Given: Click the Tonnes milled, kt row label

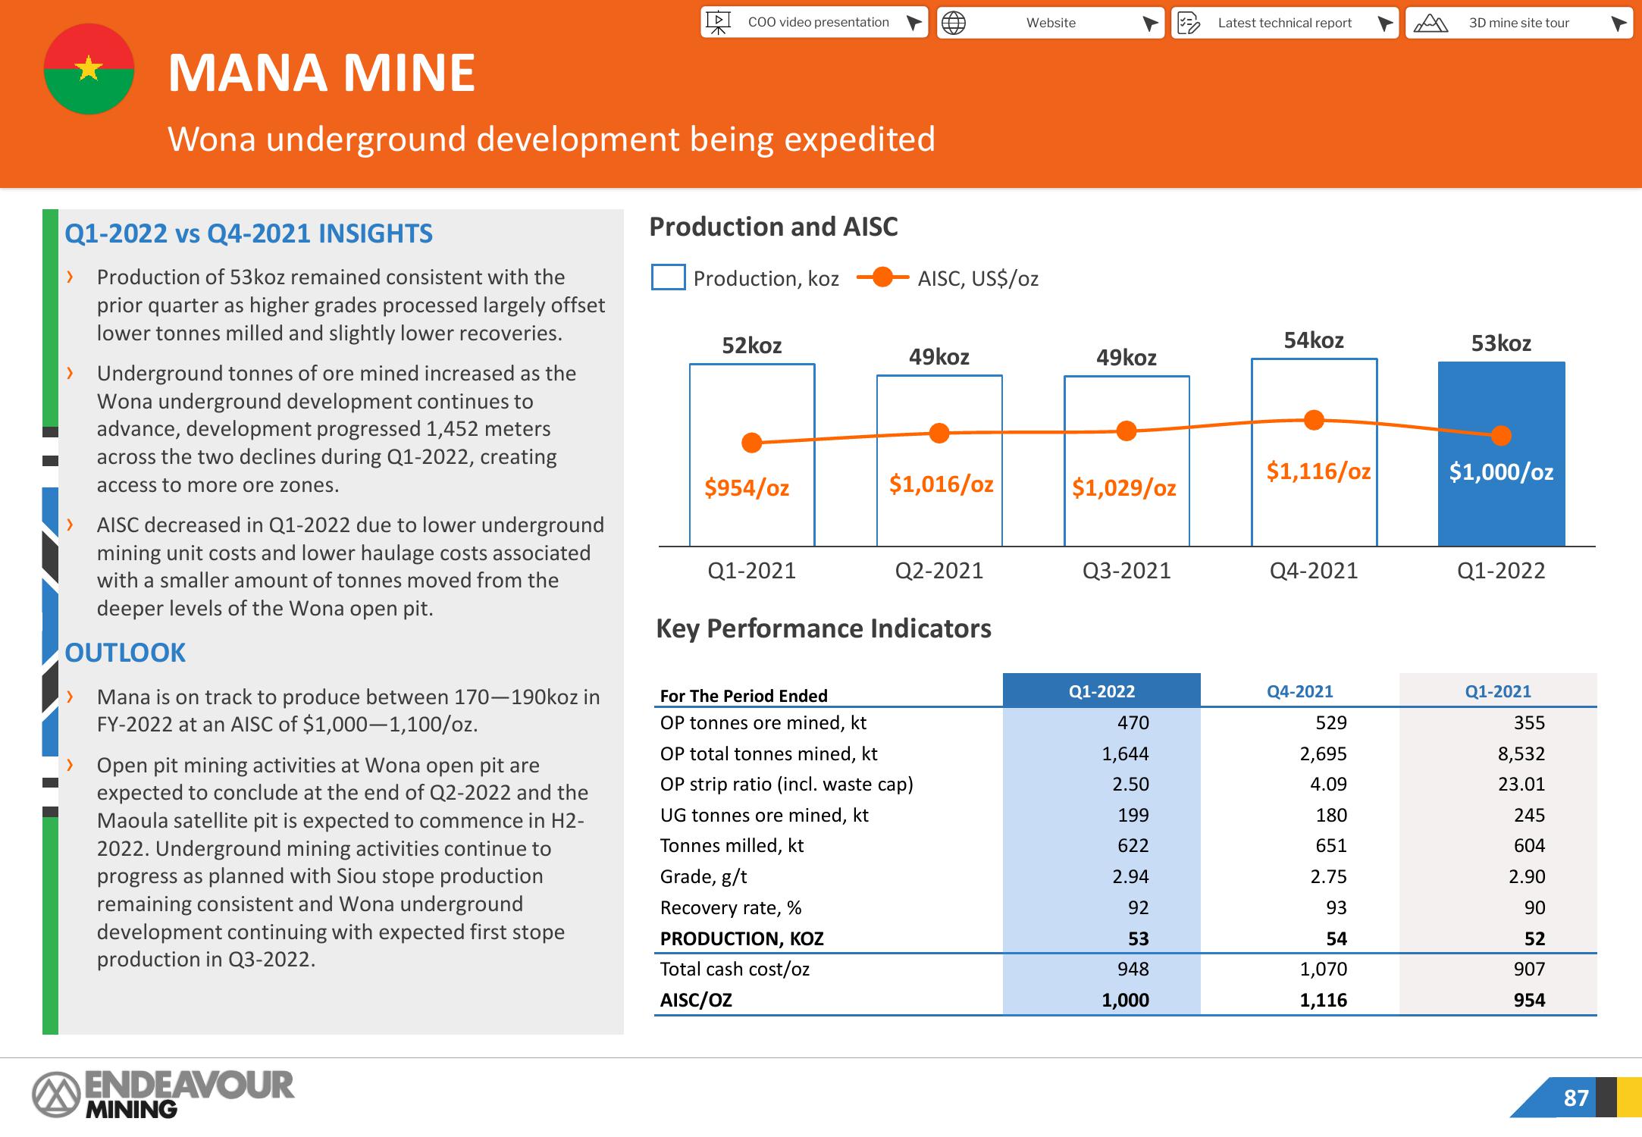Looking at the screenshot, I should [x=732, y=846].
